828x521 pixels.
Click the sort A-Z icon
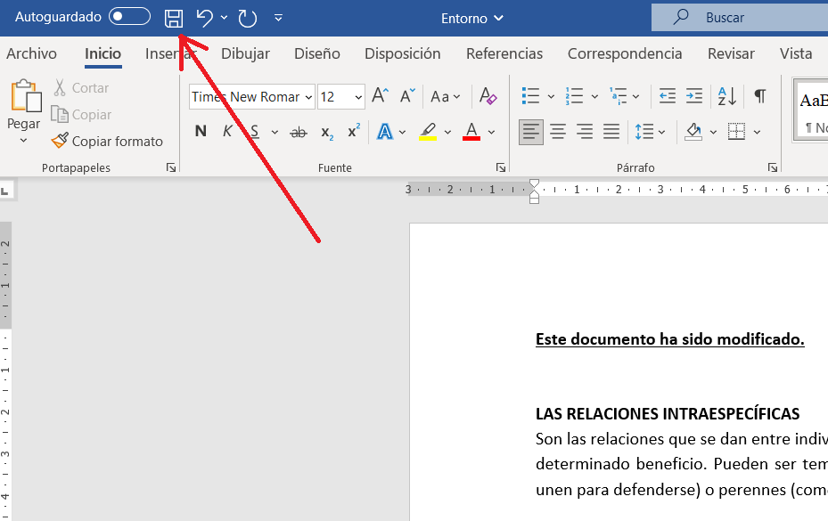[727, 96]
